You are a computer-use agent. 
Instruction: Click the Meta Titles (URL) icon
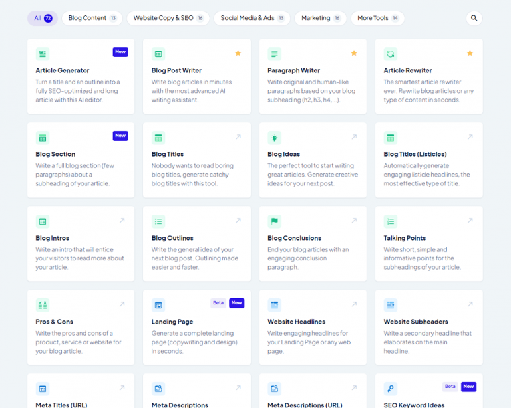point(43,389)
